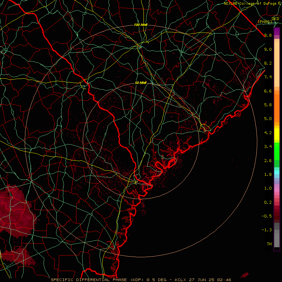
Task: Click the 9.8 value on the color scale
Action: pos(268,35)
